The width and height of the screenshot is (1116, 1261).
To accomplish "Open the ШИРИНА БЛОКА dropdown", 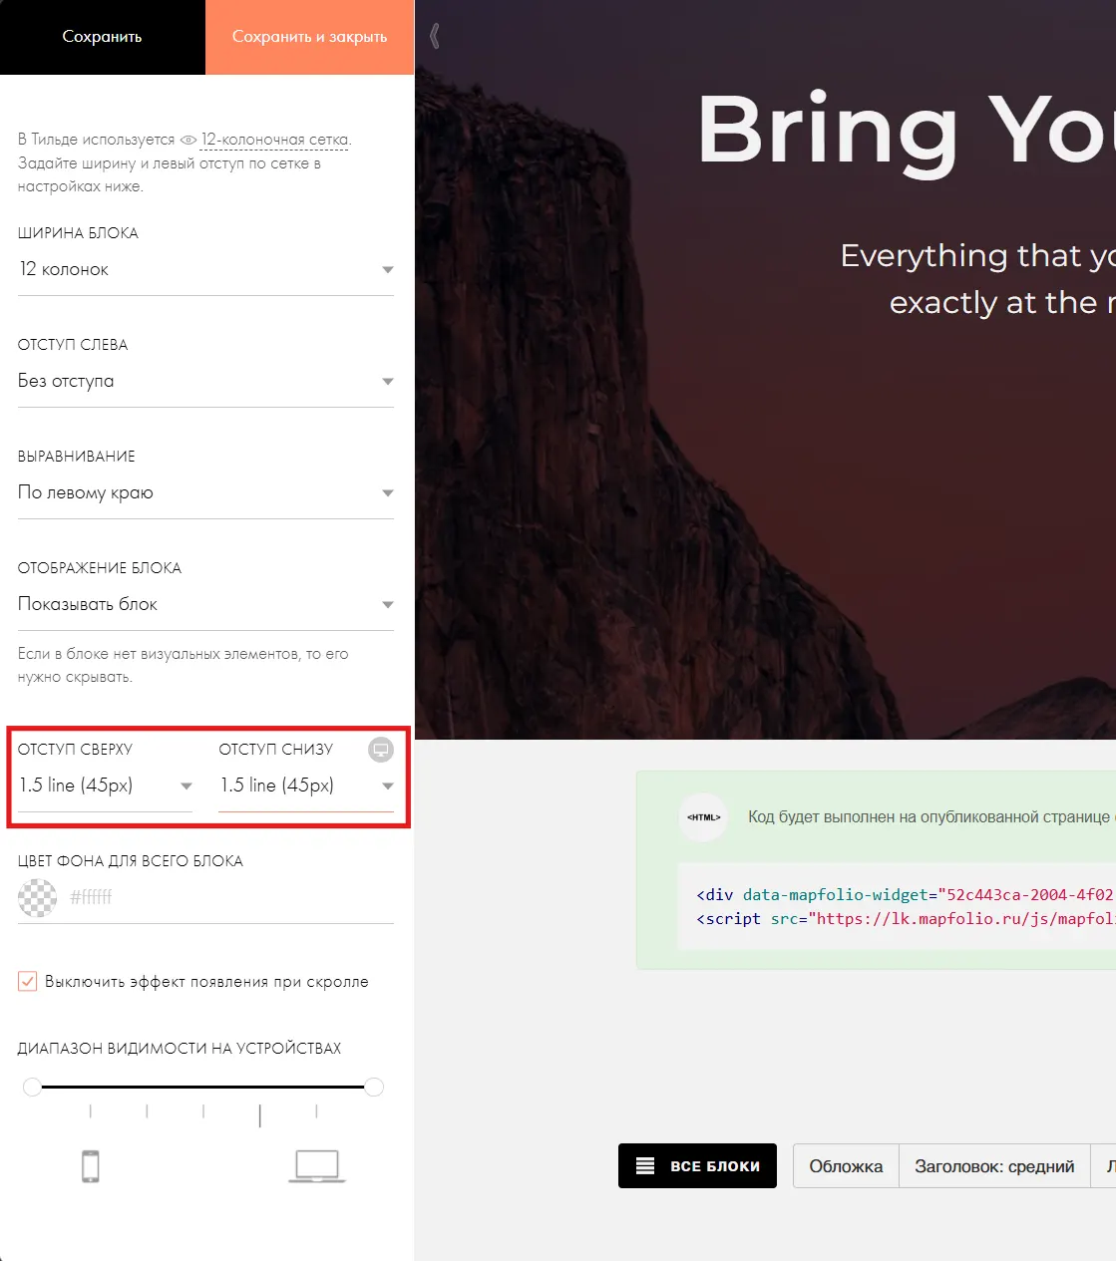I will coord(205,269).
